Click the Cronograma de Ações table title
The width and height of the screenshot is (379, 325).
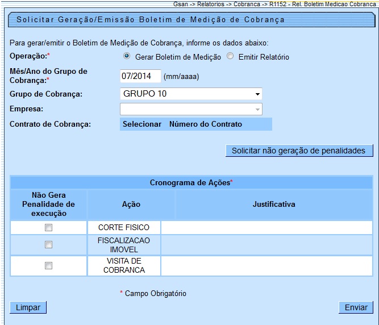pos(191,182)
